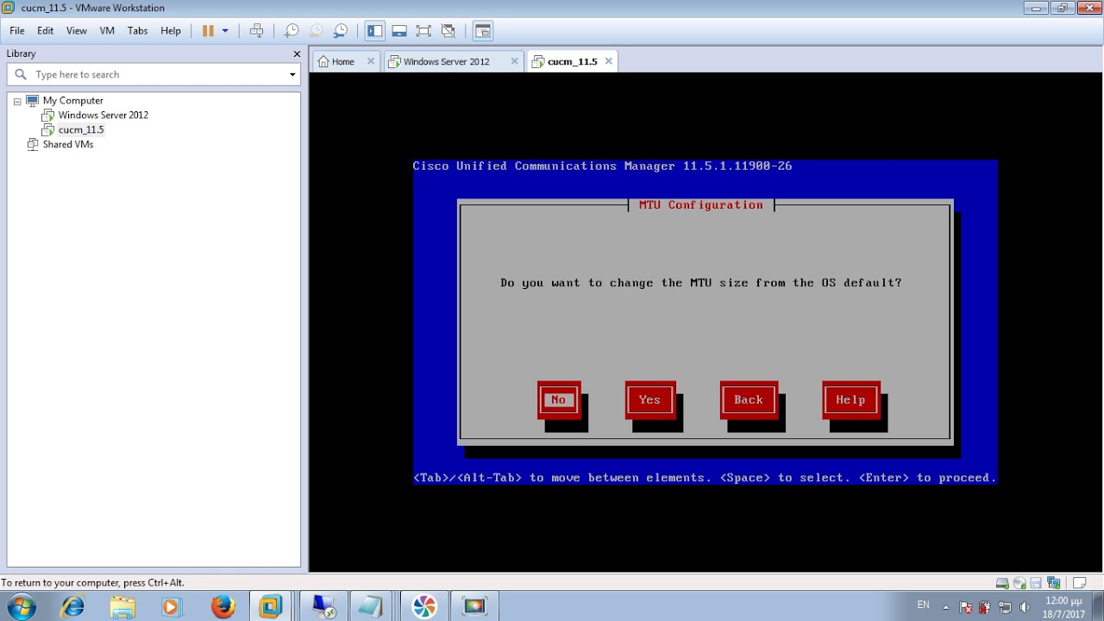This screenshot has height=621, width=1104.
Task: Select Windows Server 2012 in Library tree
Action: pos(103,115)
